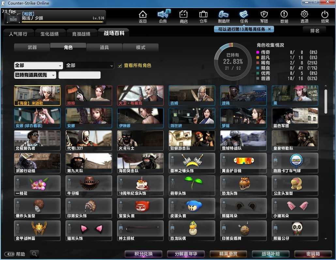The image size is (336, 260).
Task: Select the 金甲战神盔 golden helmet item
Action: coord(37,231)
